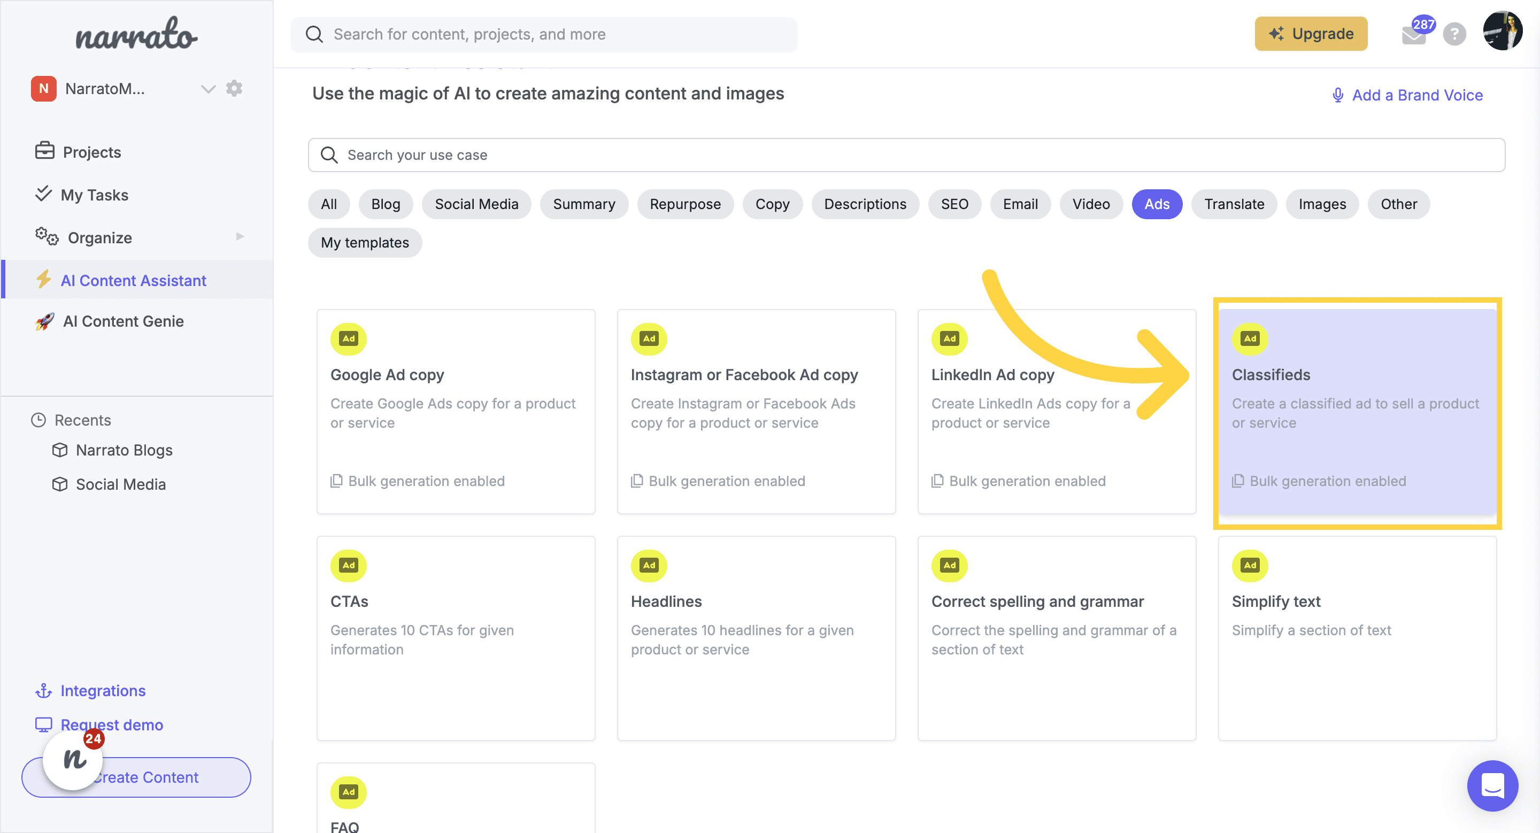The image size is (1540, 833).
Task: Click the Upgrade button
Action: click(1311, 34)
